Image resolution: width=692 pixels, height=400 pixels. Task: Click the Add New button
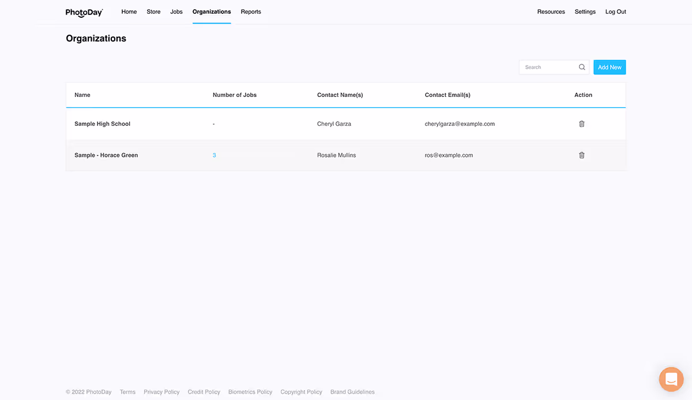(610, 67)
